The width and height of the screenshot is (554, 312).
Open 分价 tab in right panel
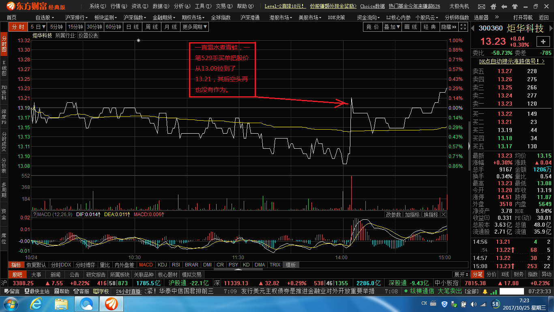coord(492,274)
